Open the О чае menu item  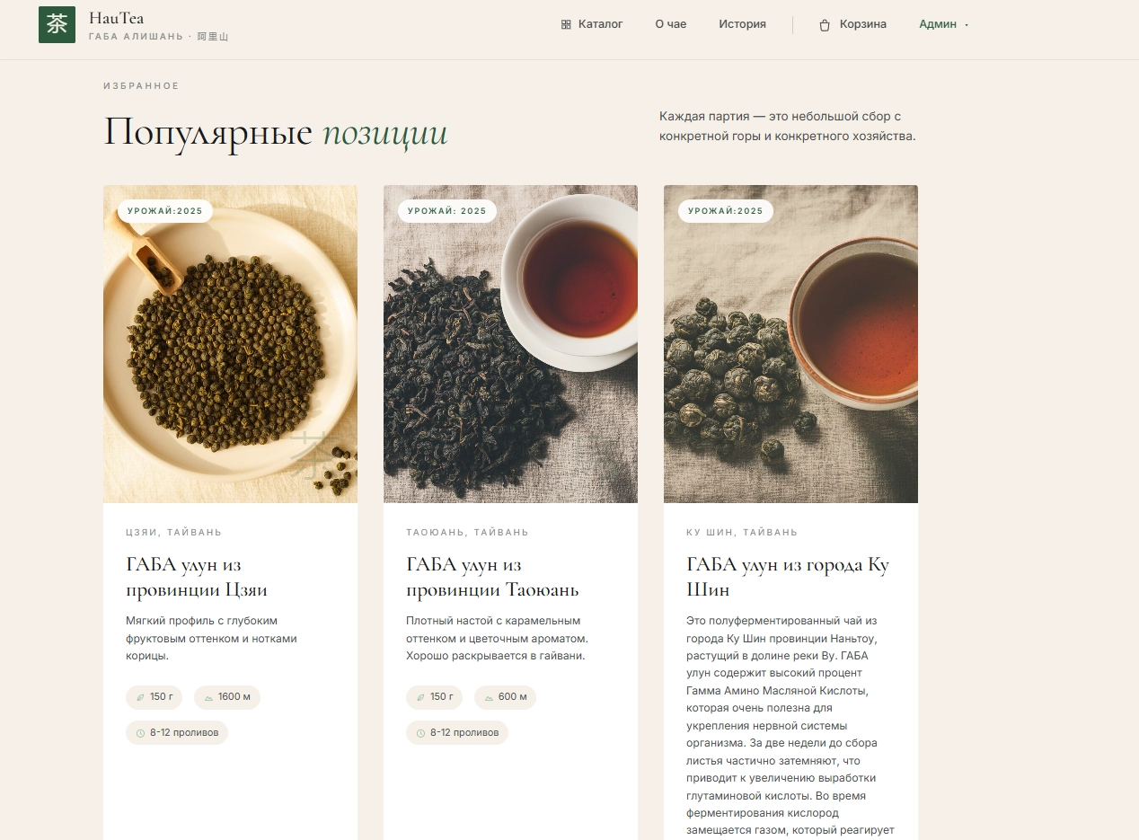[670, 24]
